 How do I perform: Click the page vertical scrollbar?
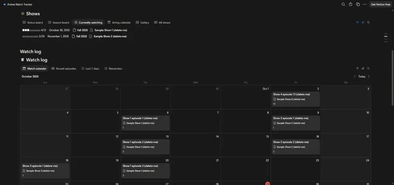coord(393,78)
